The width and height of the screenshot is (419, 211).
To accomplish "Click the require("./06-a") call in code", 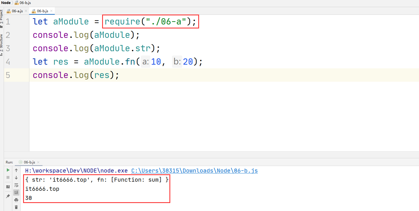I will click(147, 22).
